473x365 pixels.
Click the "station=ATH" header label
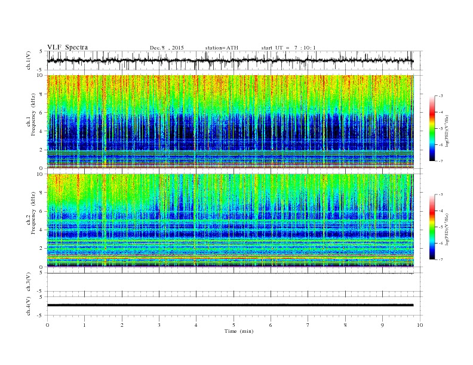coord(222,48)
